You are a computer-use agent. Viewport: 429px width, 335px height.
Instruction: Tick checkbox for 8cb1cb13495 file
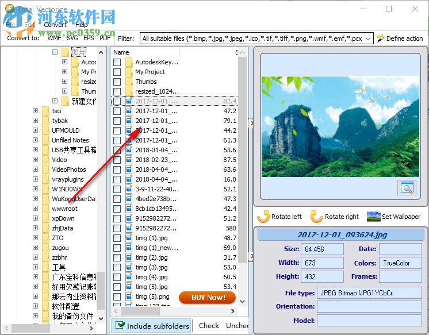[x=117, y=209]
